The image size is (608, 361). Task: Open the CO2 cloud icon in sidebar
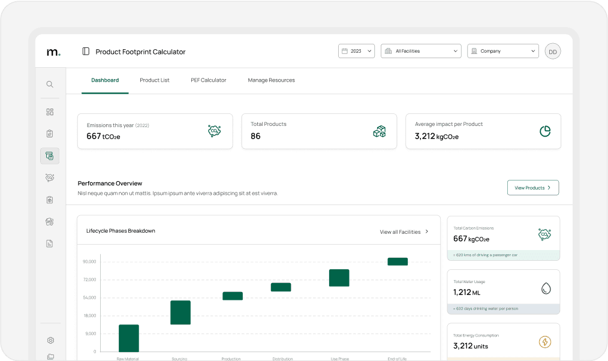coord(50,178)
